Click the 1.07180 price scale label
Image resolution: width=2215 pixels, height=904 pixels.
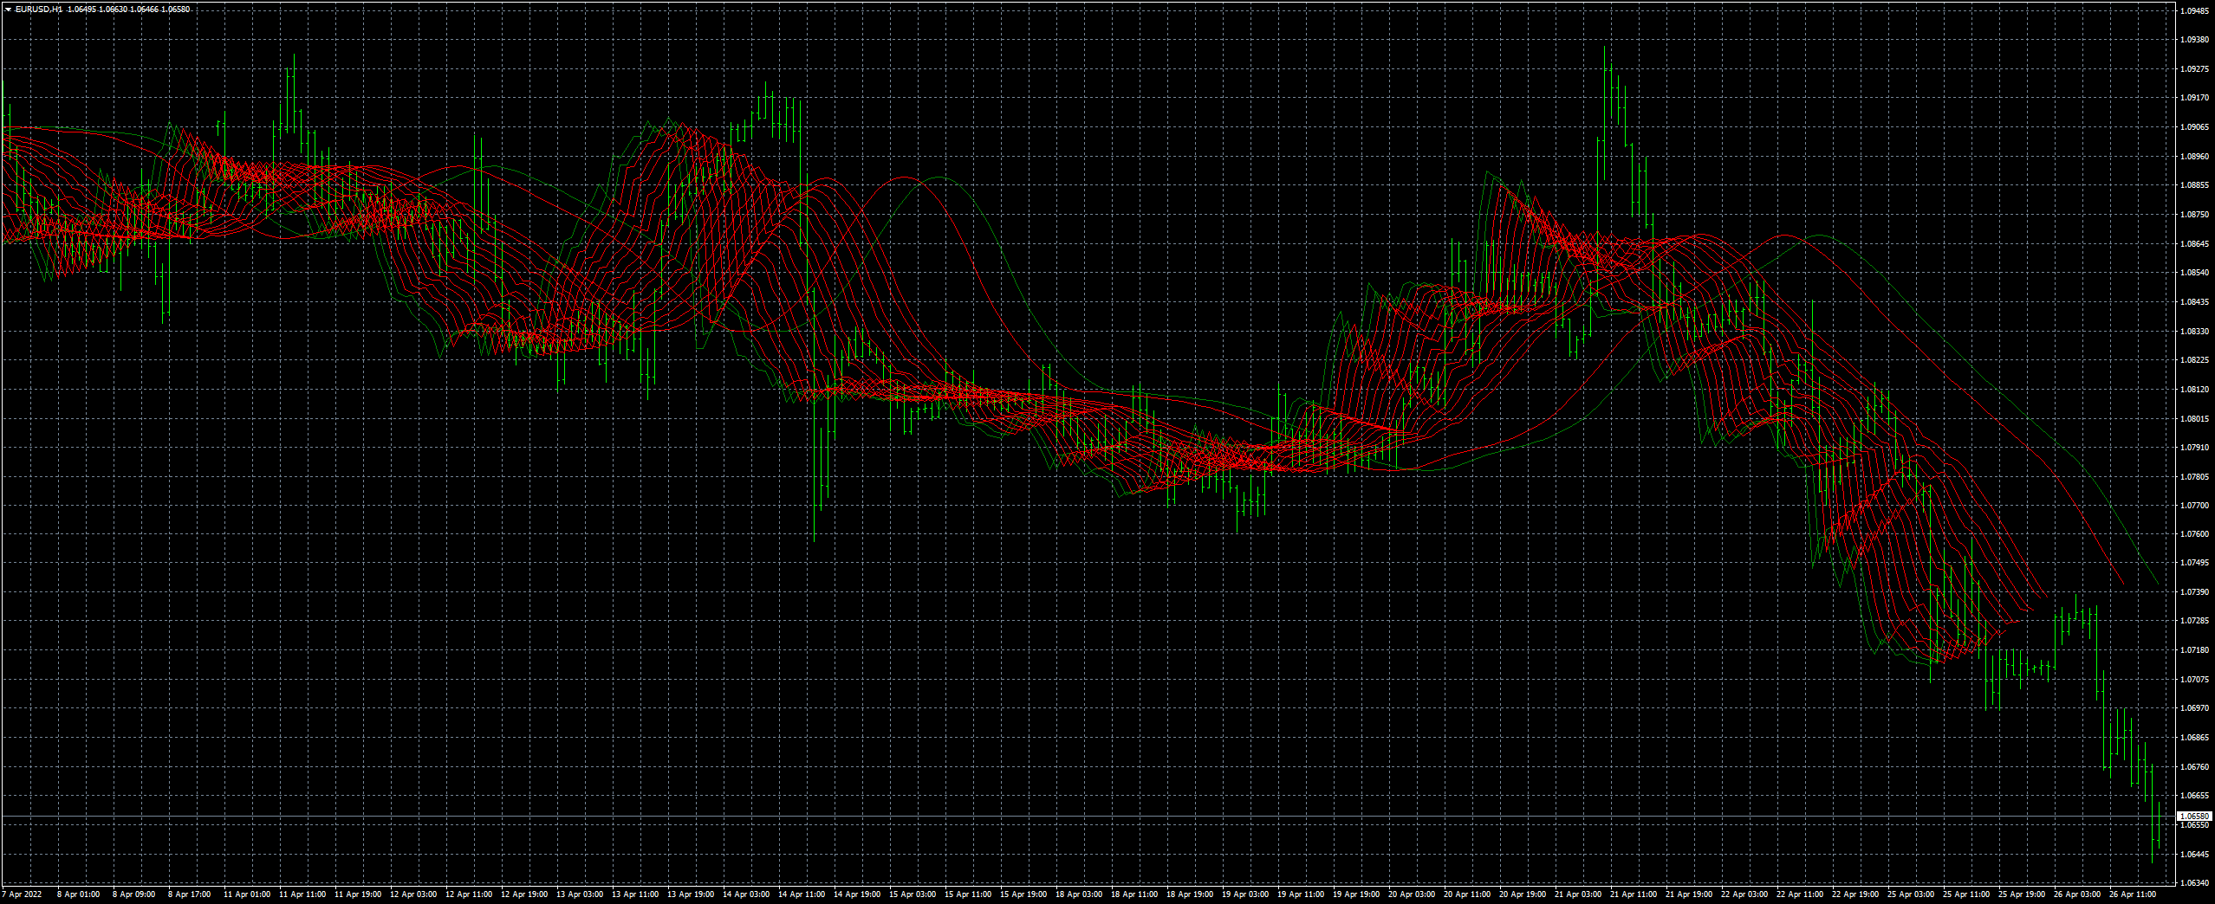(2194, 650)
